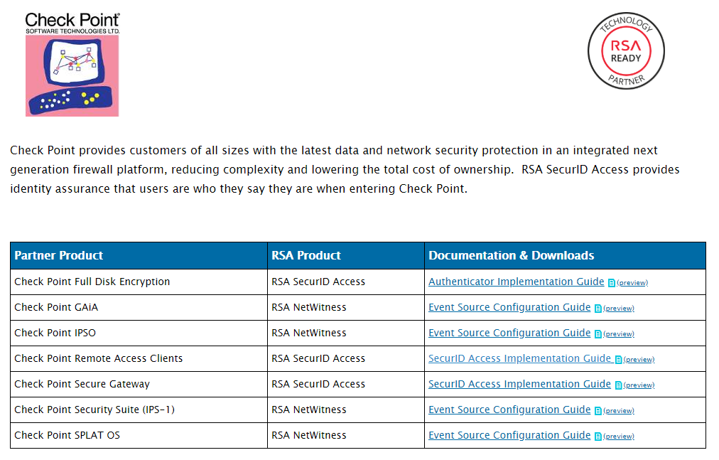The height and width of the screenshot is (460, 719).
Task: Select the Check Point SPLAT OS cell
Action: [139, 435]
